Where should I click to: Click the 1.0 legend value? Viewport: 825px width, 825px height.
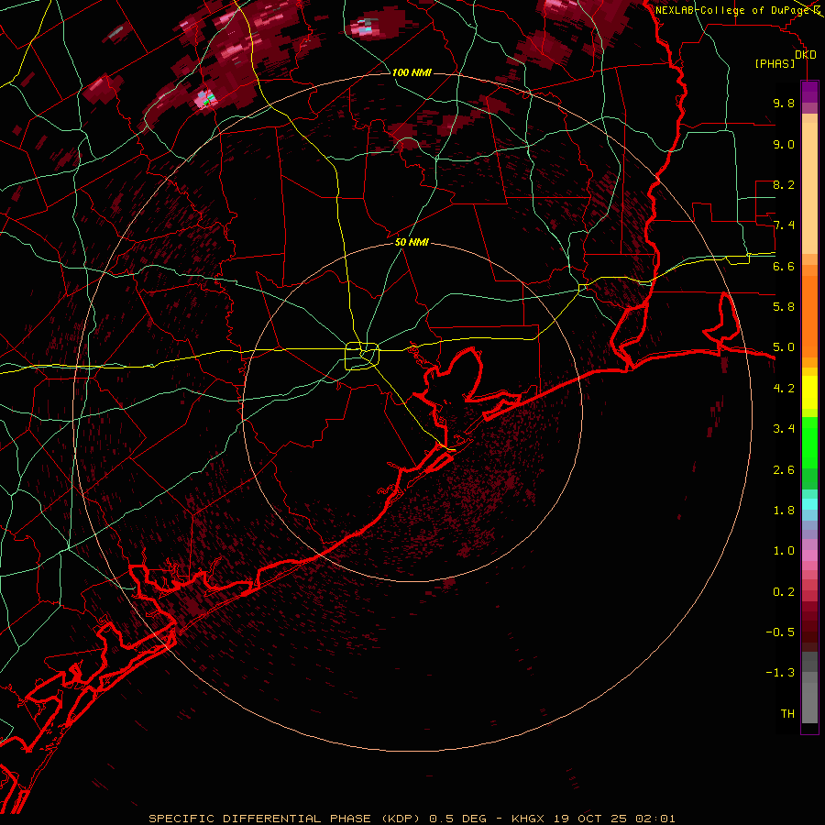pos(784,551)
